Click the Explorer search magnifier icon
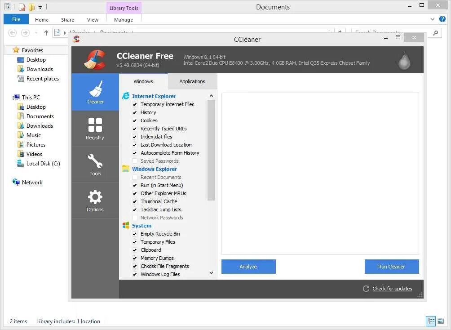Viewport: 451px width, 330px height. point(435,33)
